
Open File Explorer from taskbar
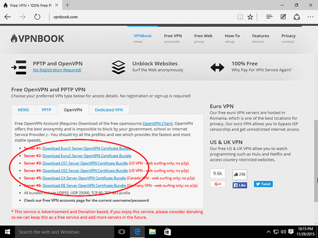click(x=152, y=232)
